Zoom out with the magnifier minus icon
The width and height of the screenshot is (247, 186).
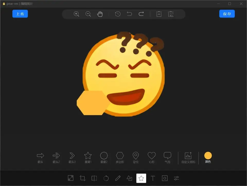pyautogui.click(x=88, y=14)
